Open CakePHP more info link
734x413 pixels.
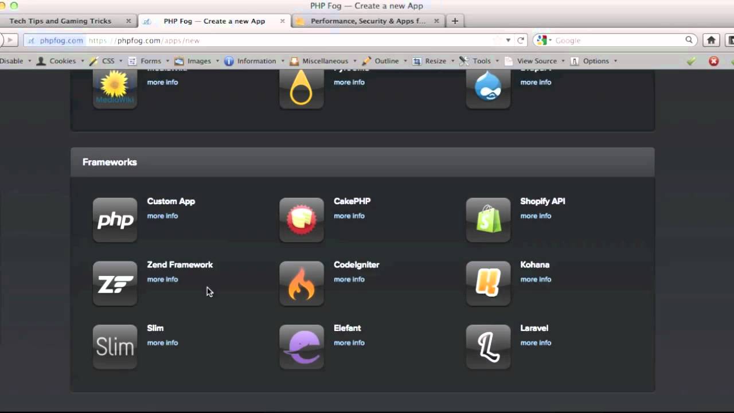pyautogui.click(x=349, y=216)
